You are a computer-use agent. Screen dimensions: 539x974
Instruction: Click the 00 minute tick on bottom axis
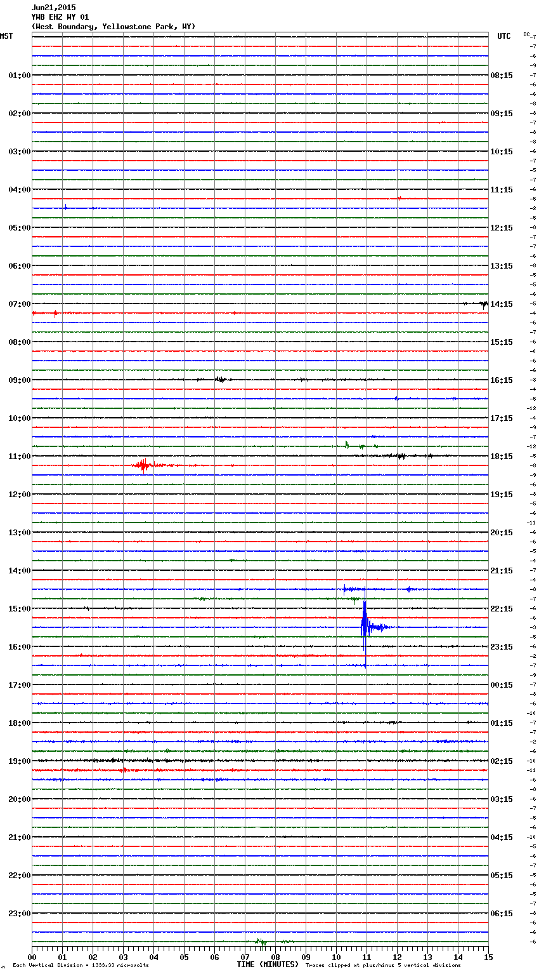(x=32, y=957)
